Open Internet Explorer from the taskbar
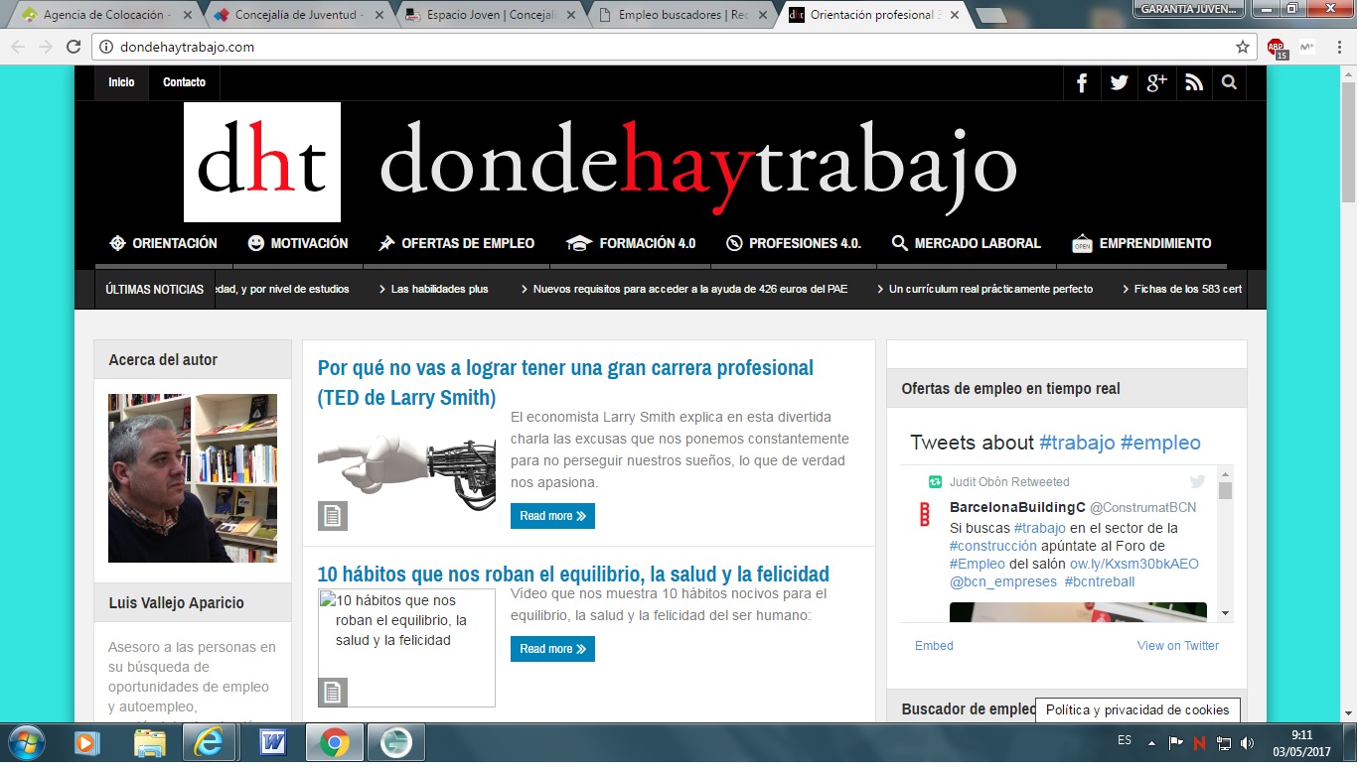Viewport: 1359px width, 770px height. [x=210, y=742]
